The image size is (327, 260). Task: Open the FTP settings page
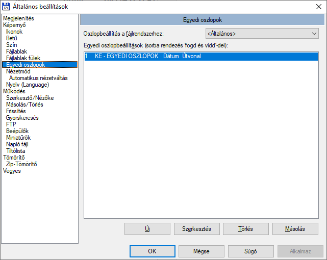click(x=11, y=124)
